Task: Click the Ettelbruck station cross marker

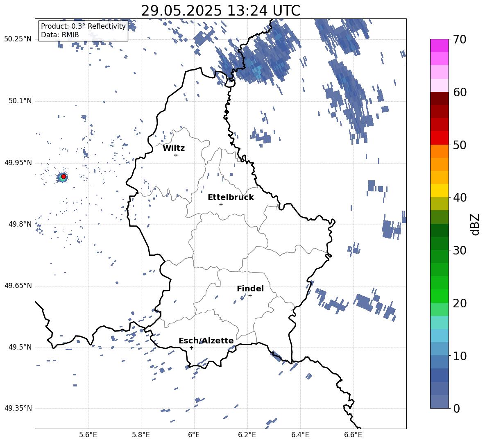Action: click(x=221, y=204)
